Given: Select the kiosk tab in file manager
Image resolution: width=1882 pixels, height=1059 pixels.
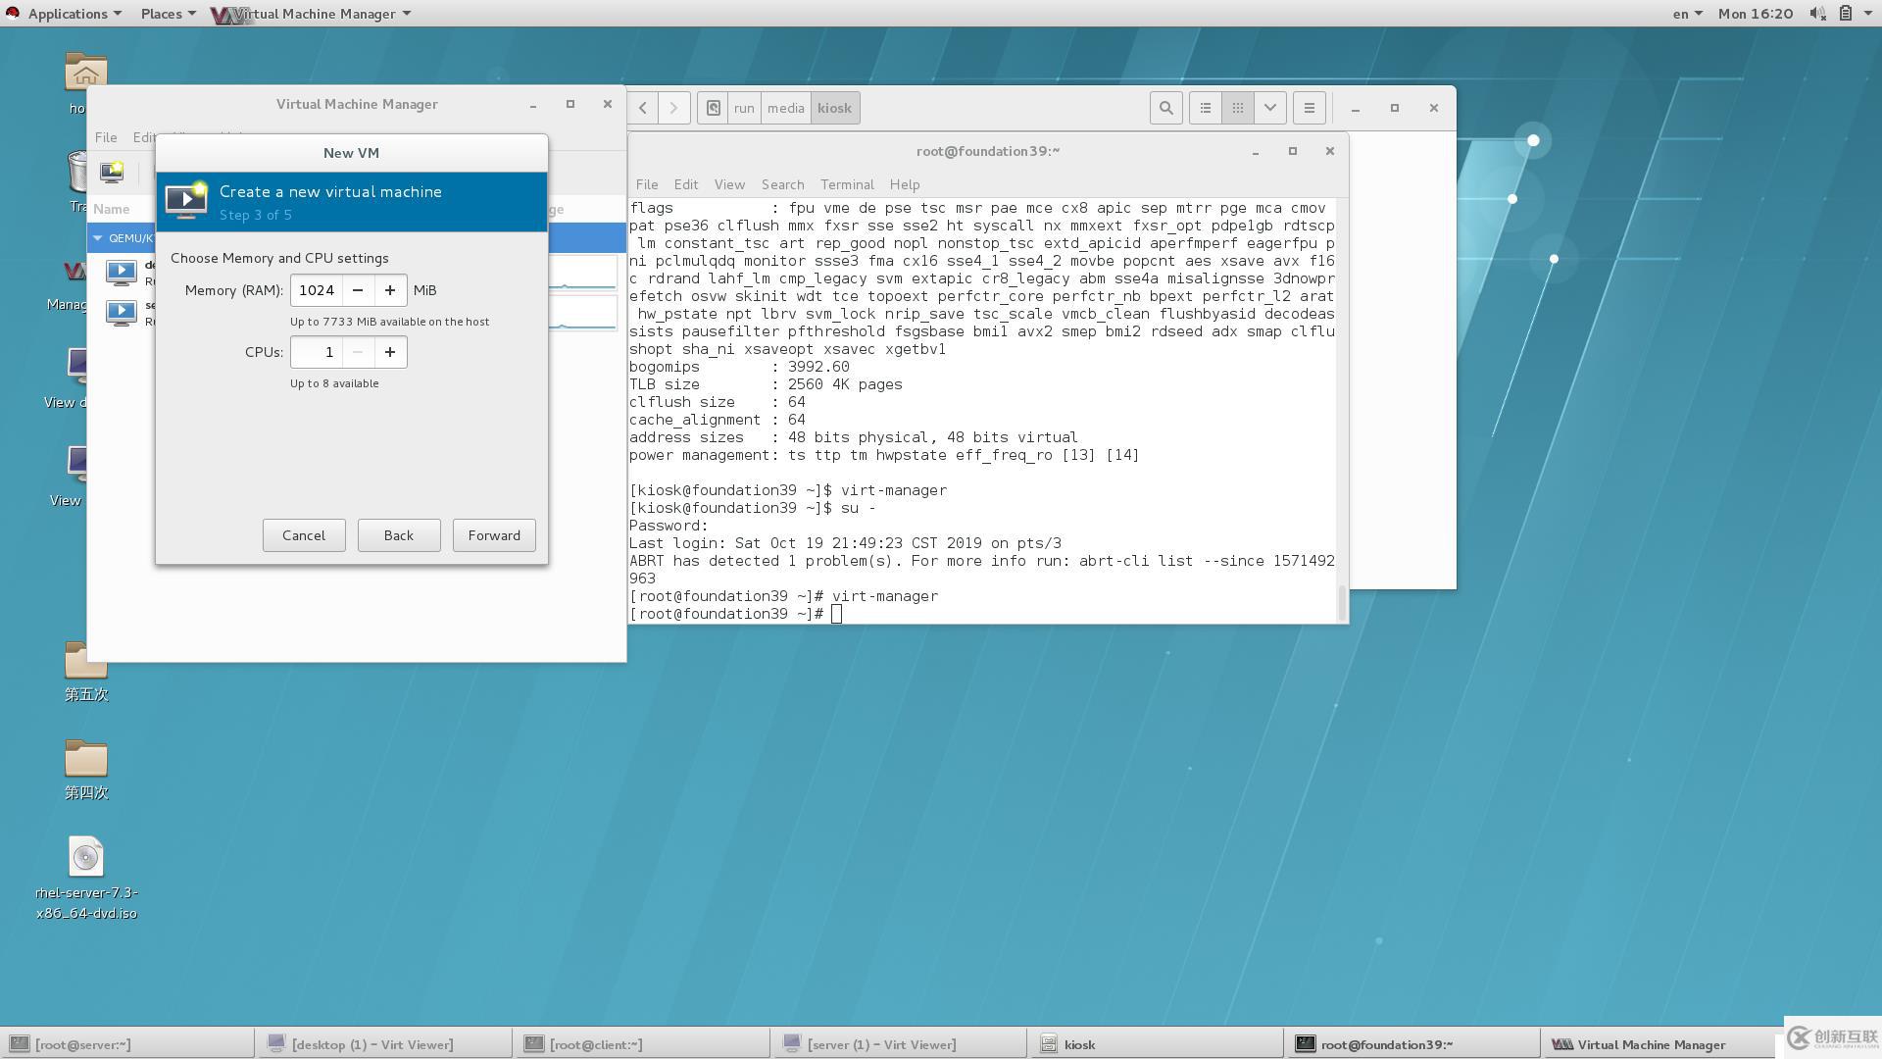Looking at the screenshot, I should (x=836, y=106).
